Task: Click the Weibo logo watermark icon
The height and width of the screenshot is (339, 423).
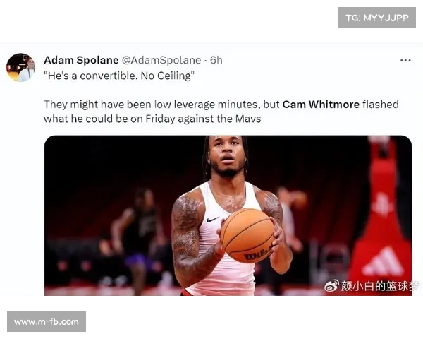Action: [x=331, y=286]
